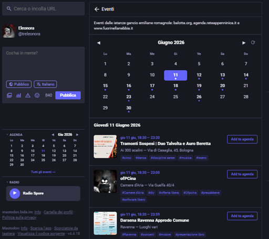Select day 16 in the main calendar
The width and height of the screenshot is (269, 239).
(x=129, y=86)
